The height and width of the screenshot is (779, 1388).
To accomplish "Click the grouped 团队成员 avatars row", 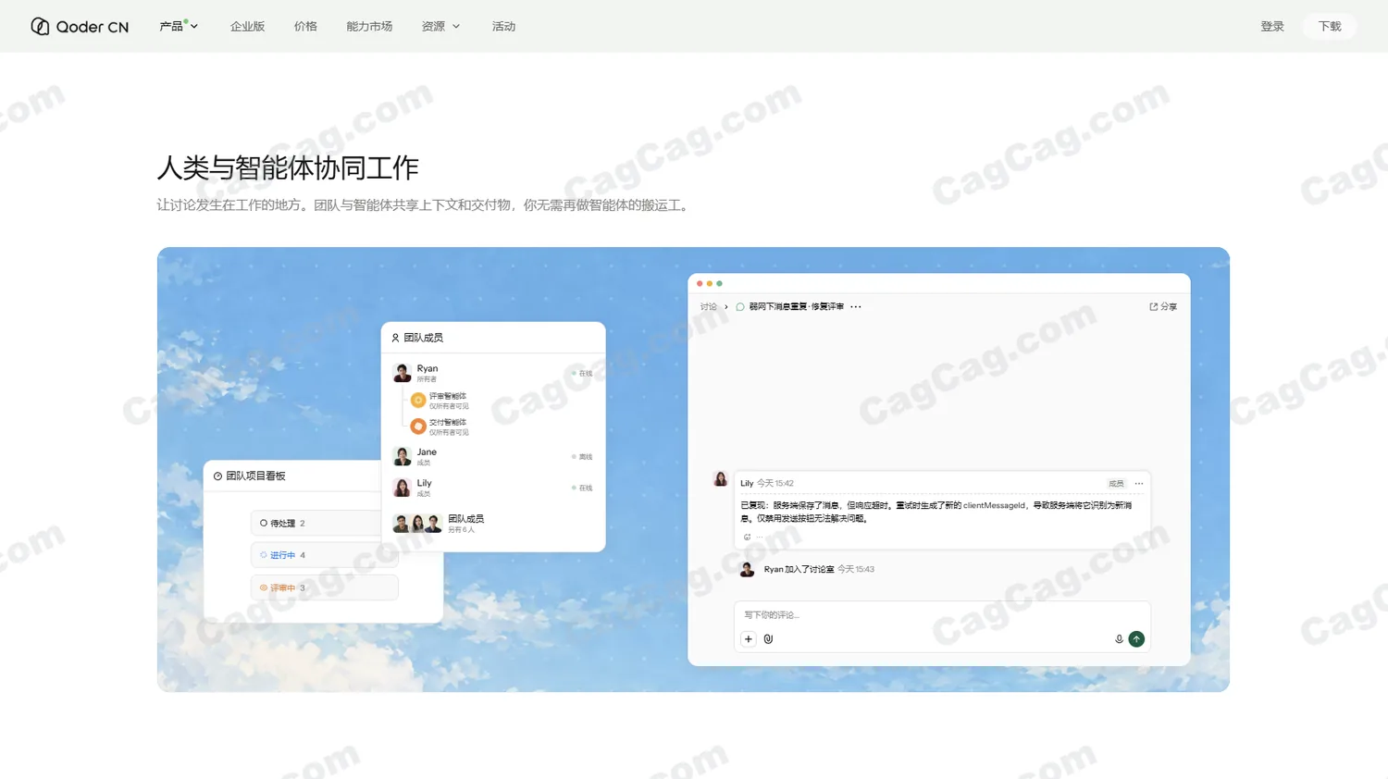I will [440, 524].
